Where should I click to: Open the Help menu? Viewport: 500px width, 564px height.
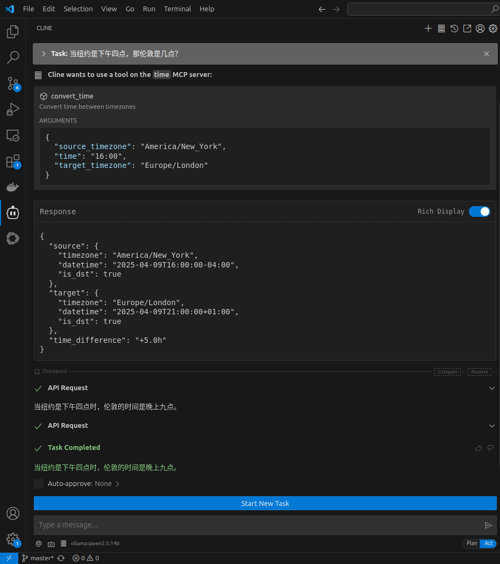206,9
